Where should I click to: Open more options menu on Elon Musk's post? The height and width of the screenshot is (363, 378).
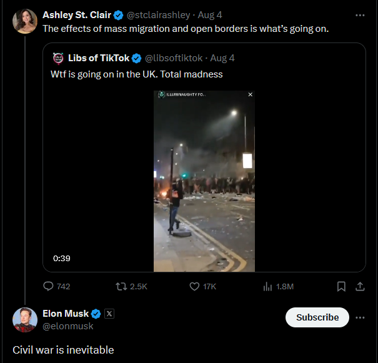coord(360,317)
